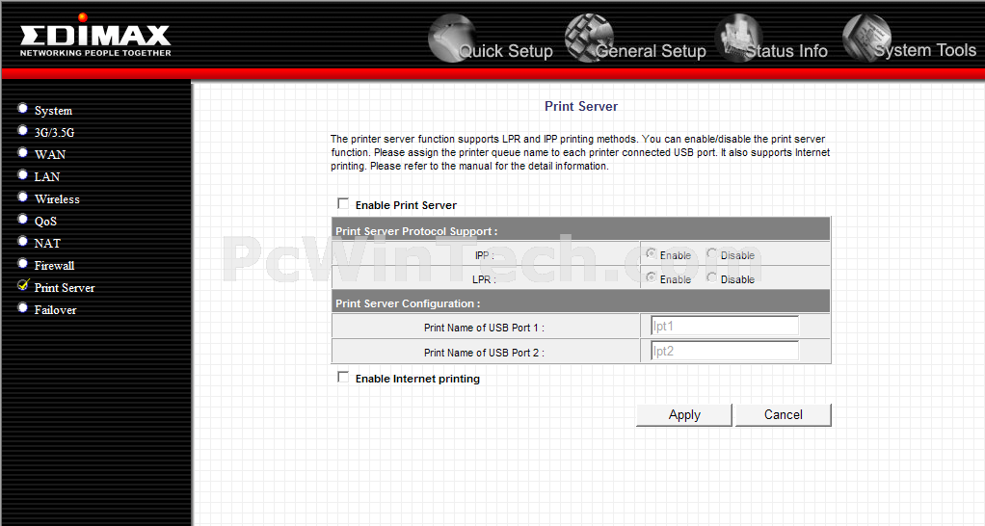Open the Wireless settings link
The image size is (985, 526).
pyautogui.click(x=57, y=199)
